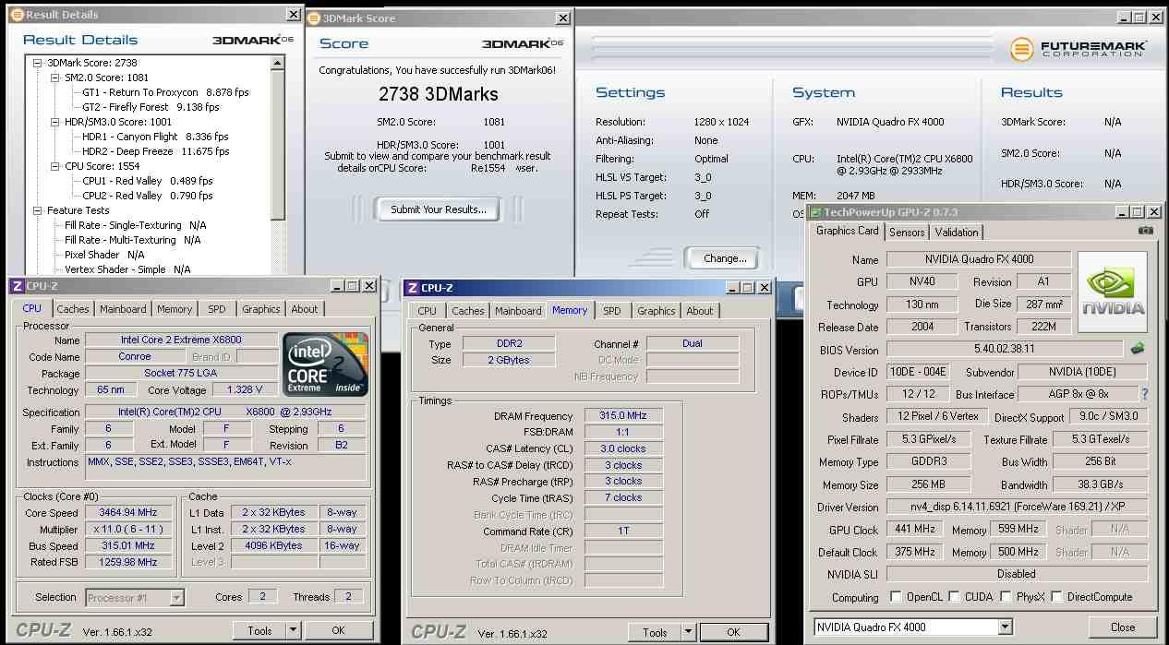The width and height of the screenshot is (1169, 645).
Task: Click the Command Rate 1T value
Action: (624, 532)
